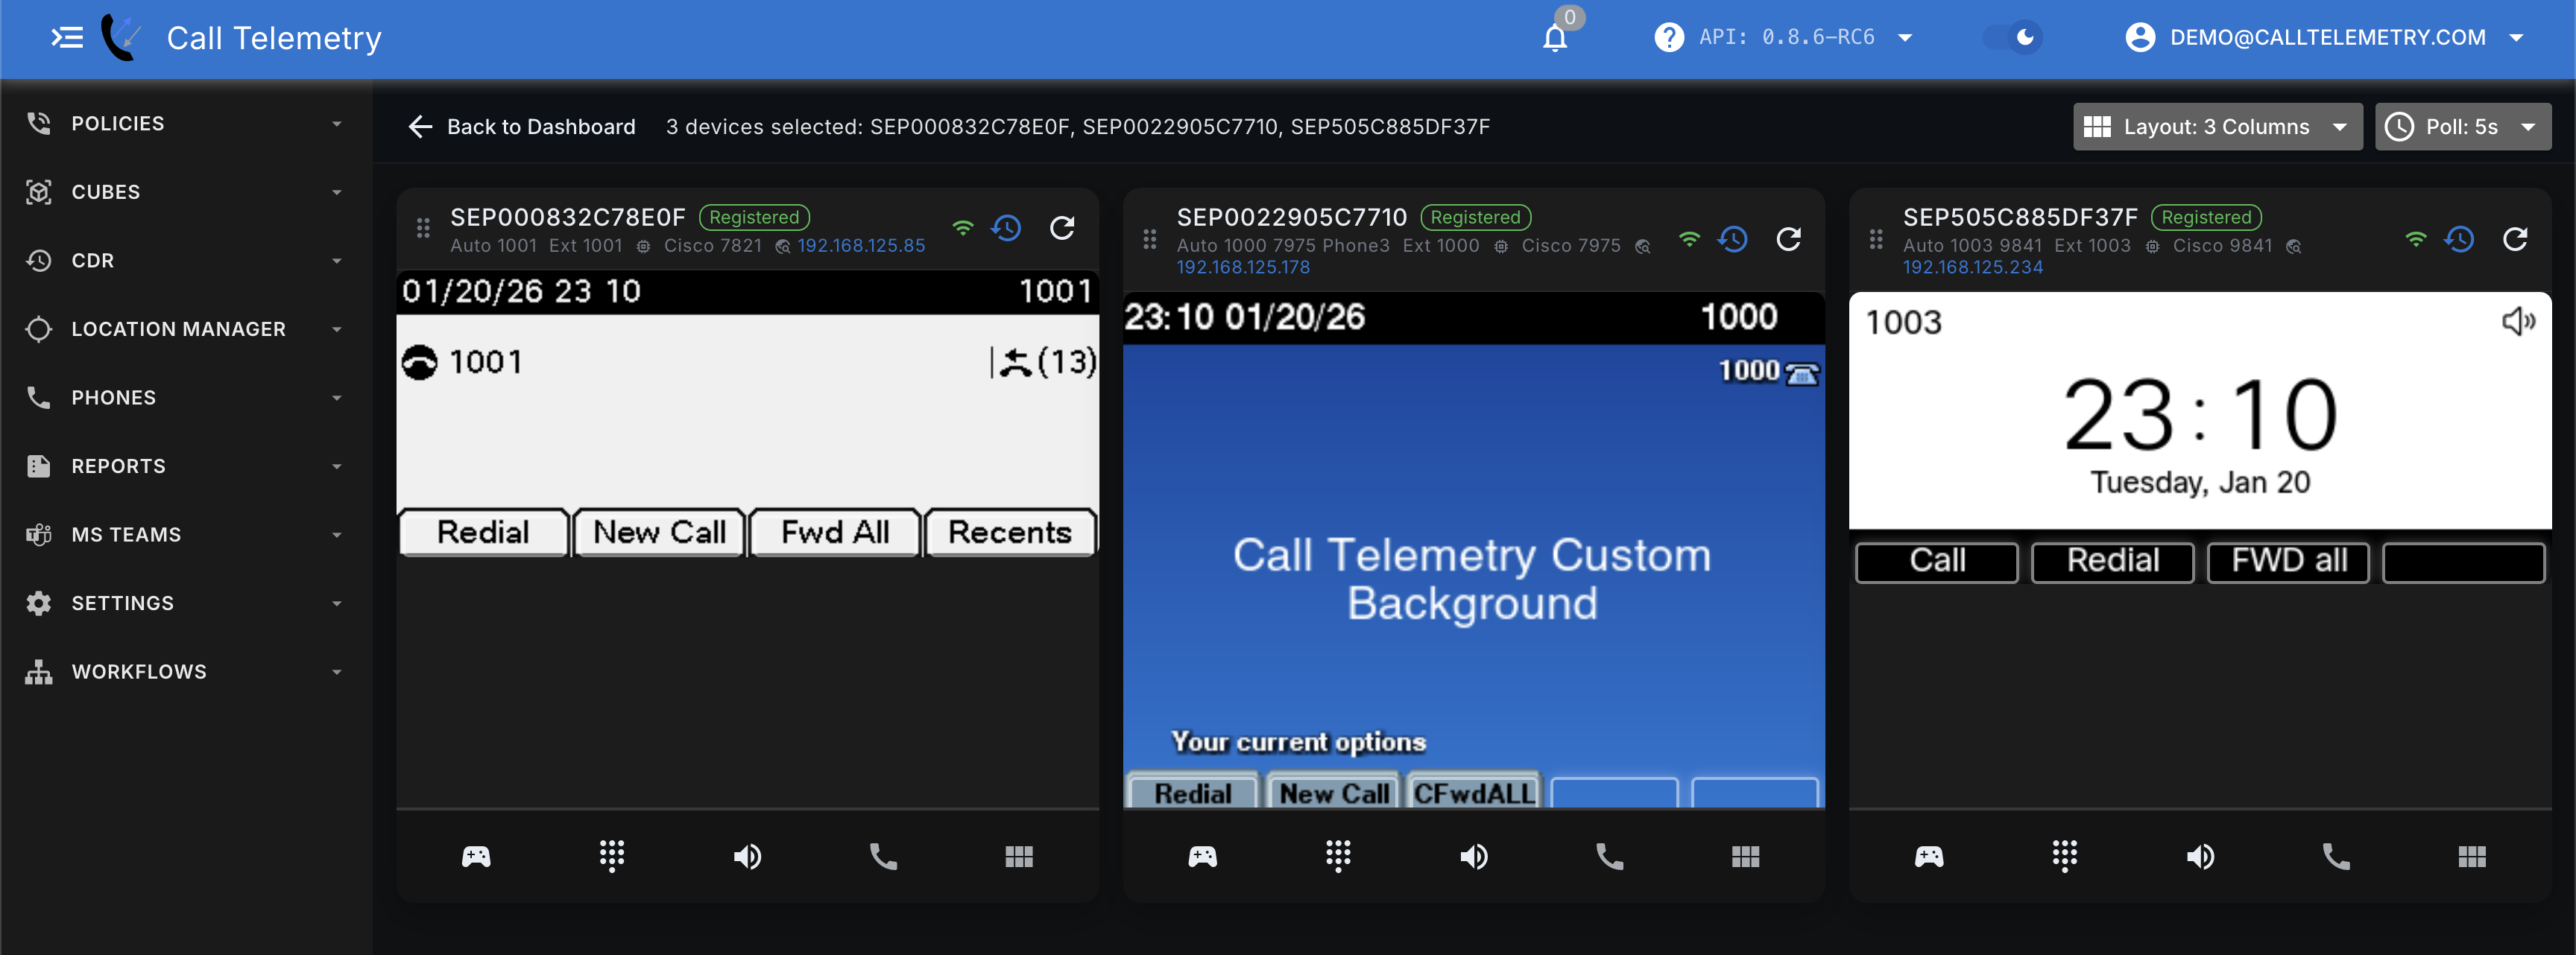Click the wifi status icon of SEP505C885DF37F
Viewport: 2576px width, 955px height.
2415,238
